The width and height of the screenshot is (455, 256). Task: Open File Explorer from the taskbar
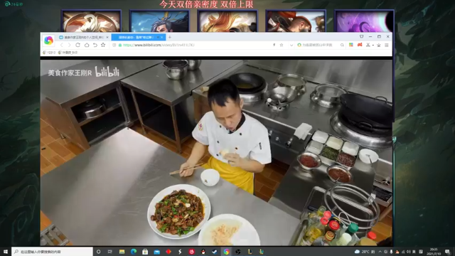pos(122,252)
